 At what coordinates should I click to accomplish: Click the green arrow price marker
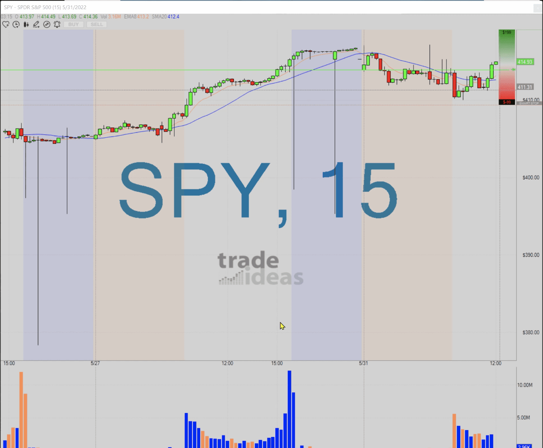(x=513, y=70)
